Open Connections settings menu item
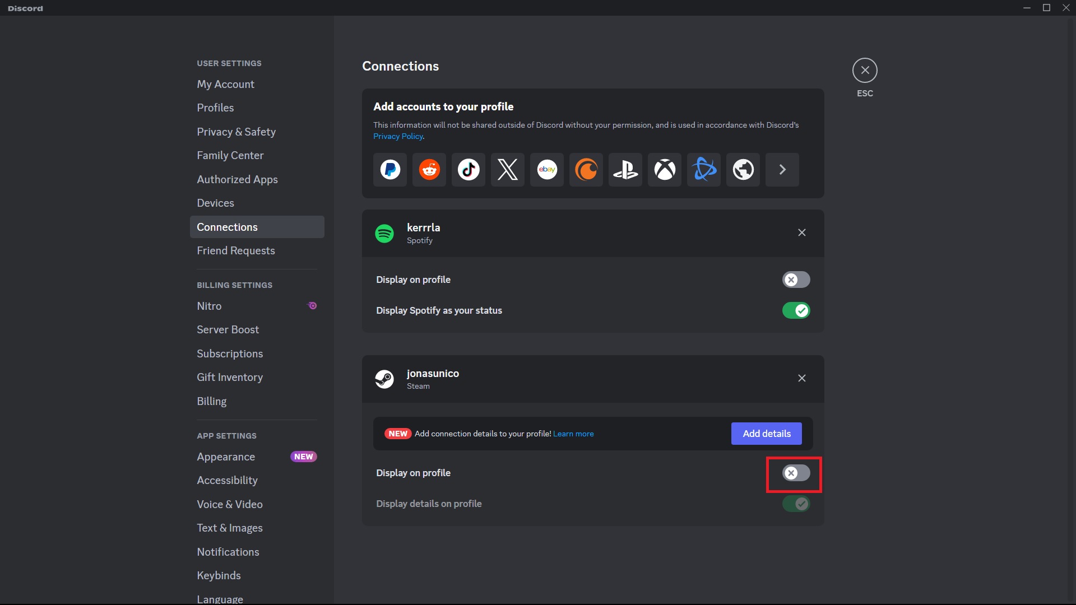The height and width of the screenshot is (605, 1076). (x=227, y=227)
